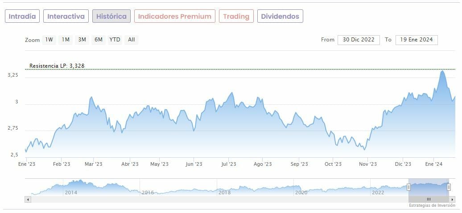This screenshot has width=462, height=213.
Task: Show All historical data
Action: coord(132,40)
